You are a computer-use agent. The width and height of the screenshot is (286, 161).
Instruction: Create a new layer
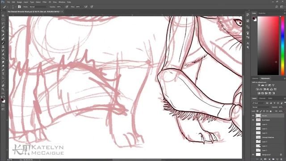278,159
